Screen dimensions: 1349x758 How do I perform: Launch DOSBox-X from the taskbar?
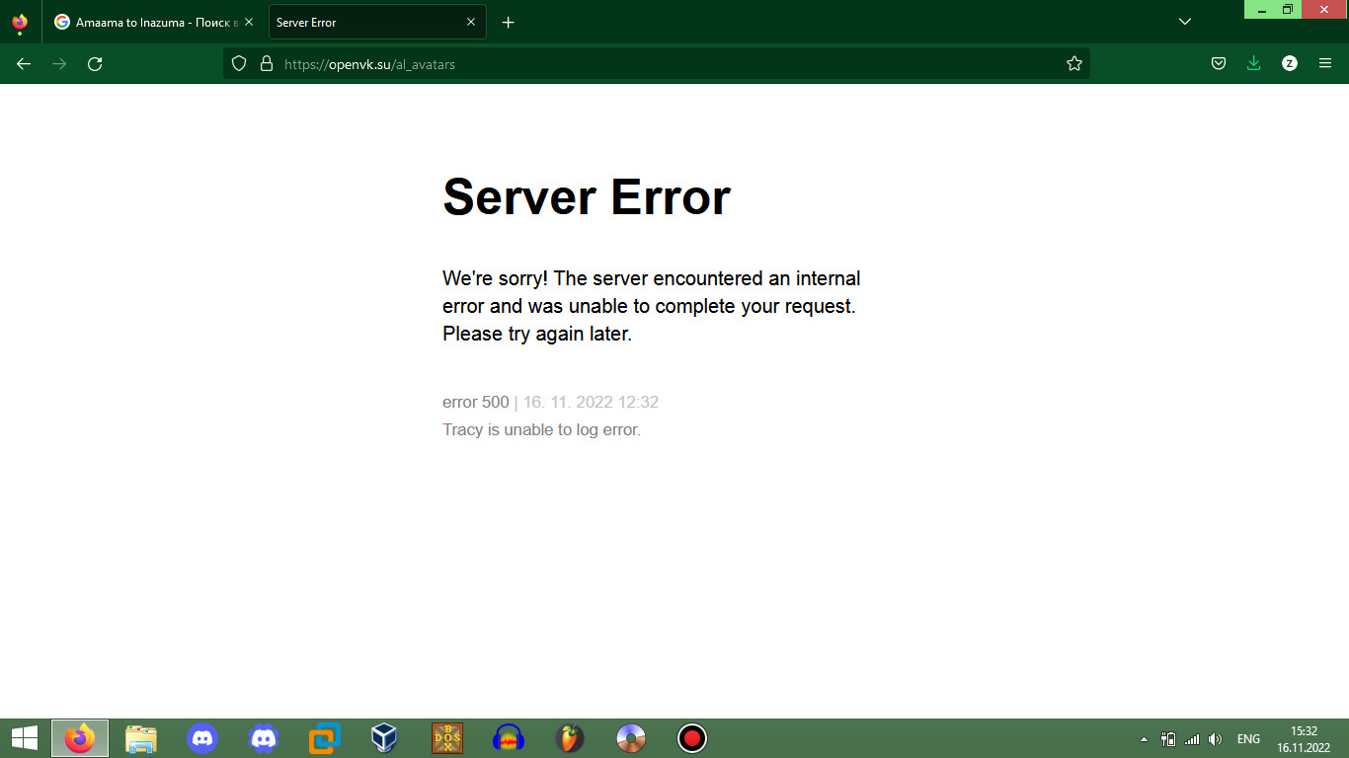[447, 738]
